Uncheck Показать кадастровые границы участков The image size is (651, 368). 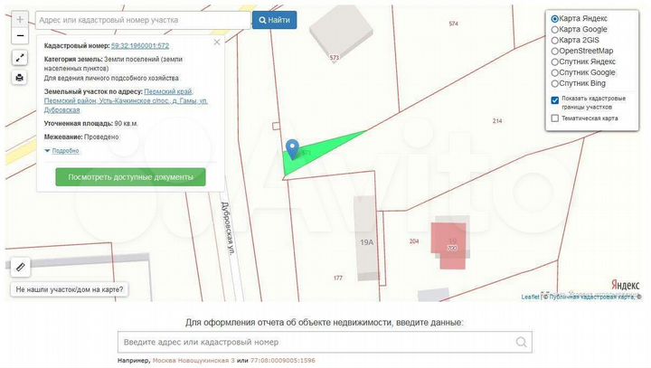point(555,99)
